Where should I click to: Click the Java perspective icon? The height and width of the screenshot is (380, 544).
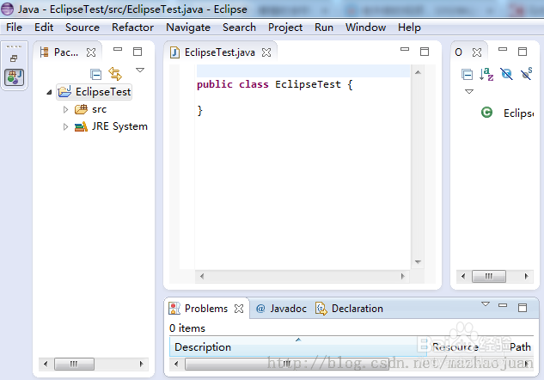tap(15, 77)
